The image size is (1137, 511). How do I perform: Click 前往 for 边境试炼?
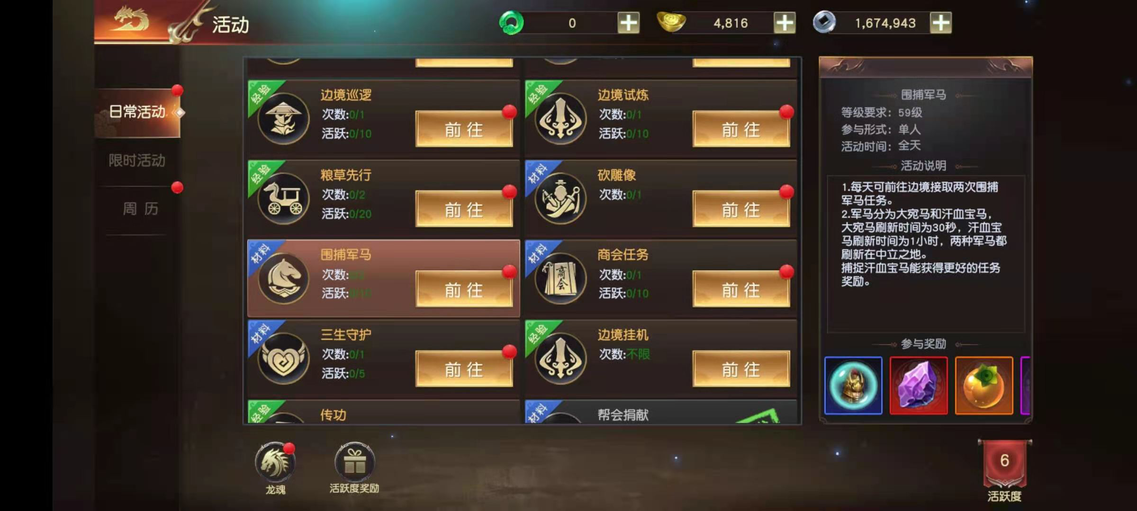coord(741,129)
